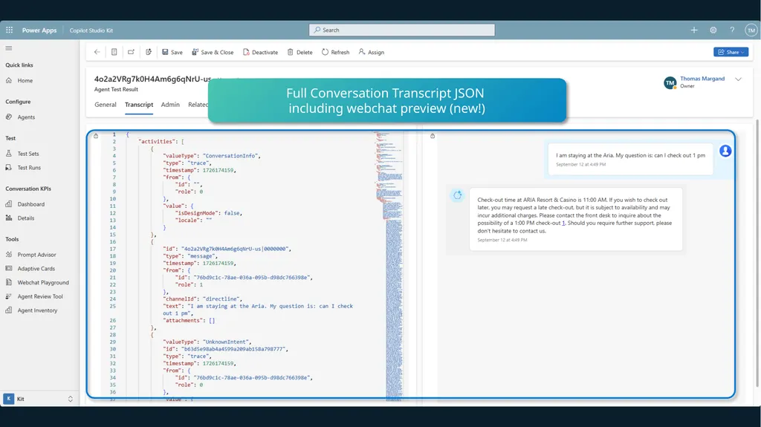Assign the record to someone
This screenshot has height=427, width=761.
(x=372, y=52)
